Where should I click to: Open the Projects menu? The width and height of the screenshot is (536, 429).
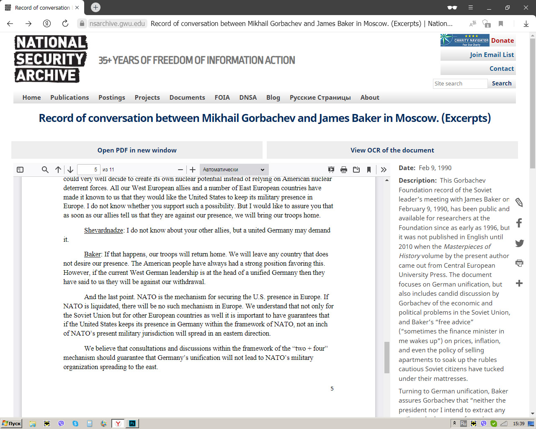(x=147, y=97)
